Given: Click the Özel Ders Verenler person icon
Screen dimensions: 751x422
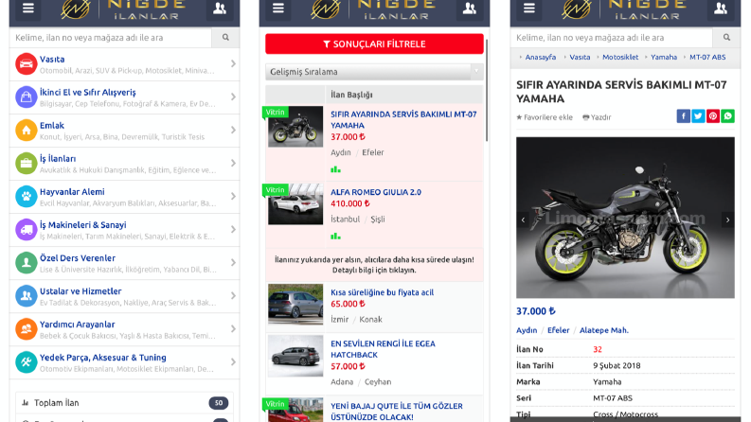Looking at the screenshot, I should (26, 263).
